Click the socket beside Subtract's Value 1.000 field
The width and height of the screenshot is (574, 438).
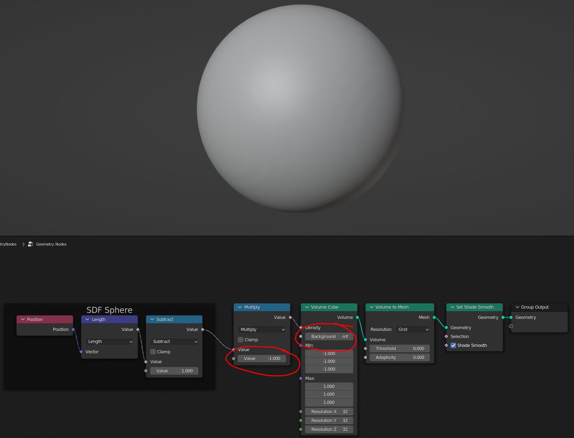click(146, 371)
